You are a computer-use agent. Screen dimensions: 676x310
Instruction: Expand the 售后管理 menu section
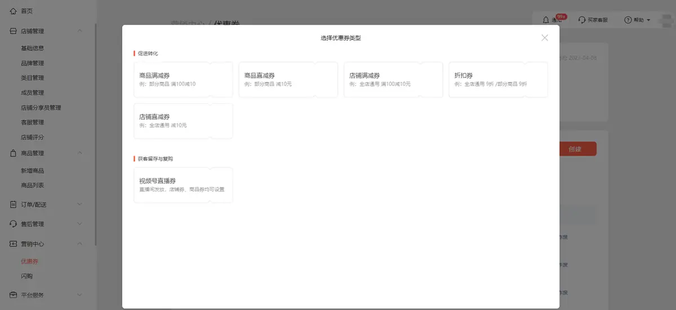click(x=79, y=224)
